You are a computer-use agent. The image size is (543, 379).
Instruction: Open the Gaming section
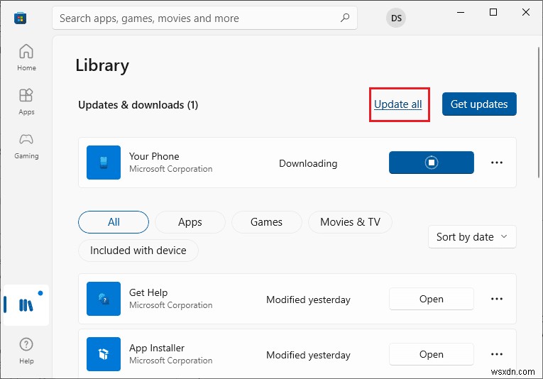pyautogui.click(x=26, y=144)
